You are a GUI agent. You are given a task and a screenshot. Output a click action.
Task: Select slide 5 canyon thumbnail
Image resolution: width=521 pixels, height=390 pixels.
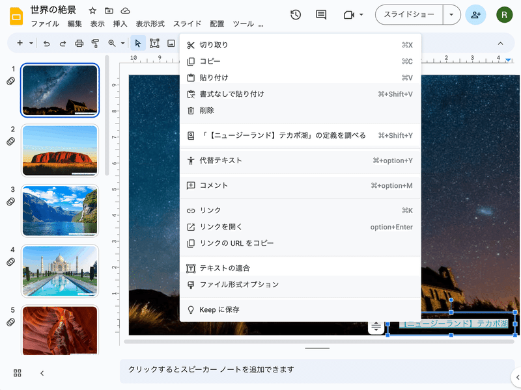(60, 330)
